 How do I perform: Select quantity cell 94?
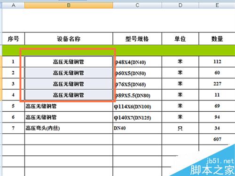coord(217,117)
